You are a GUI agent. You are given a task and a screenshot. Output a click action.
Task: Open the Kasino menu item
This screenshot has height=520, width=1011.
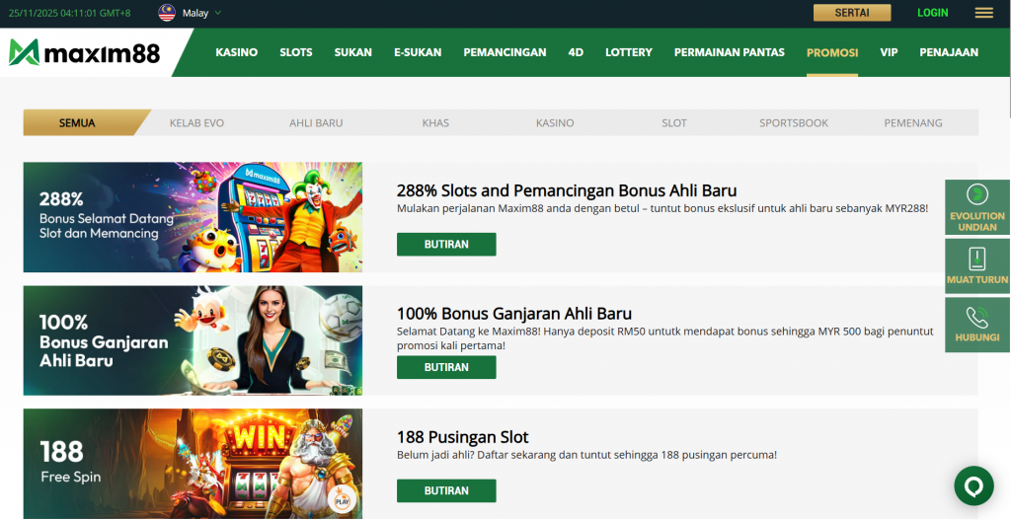pyautogui.click(x=236, y=52)
